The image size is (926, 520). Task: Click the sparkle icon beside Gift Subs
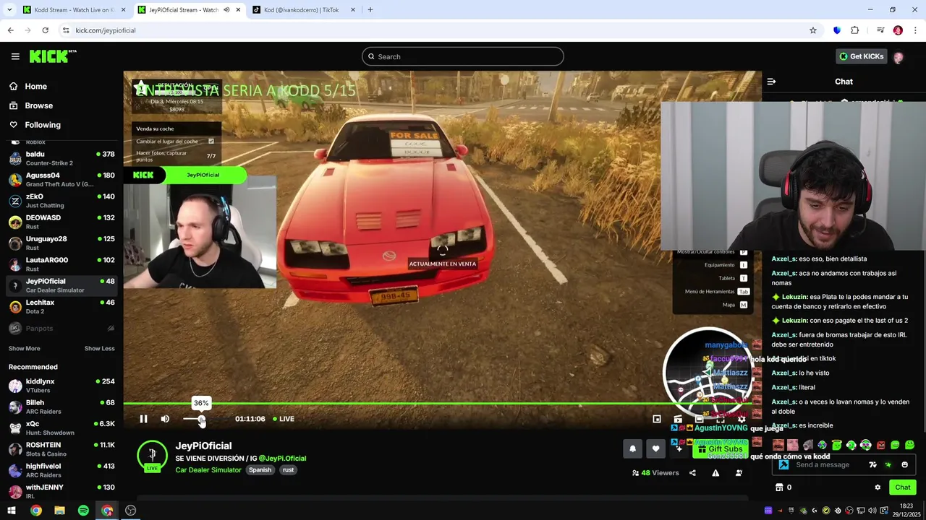click(679, 448)
